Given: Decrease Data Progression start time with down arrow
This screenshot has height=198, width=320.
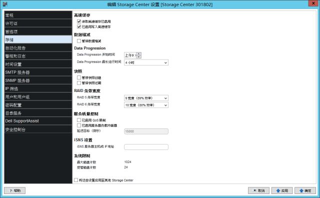Looking at the screenshot, I should pyautogui.click(x=139, y=56).
